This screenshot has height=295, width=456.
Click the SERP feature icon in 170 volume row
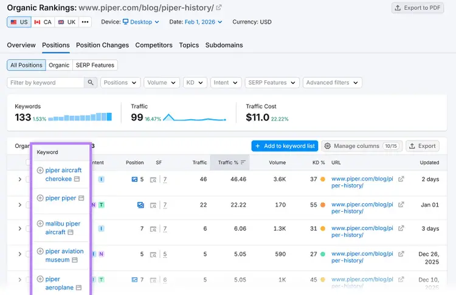[140, 205]
